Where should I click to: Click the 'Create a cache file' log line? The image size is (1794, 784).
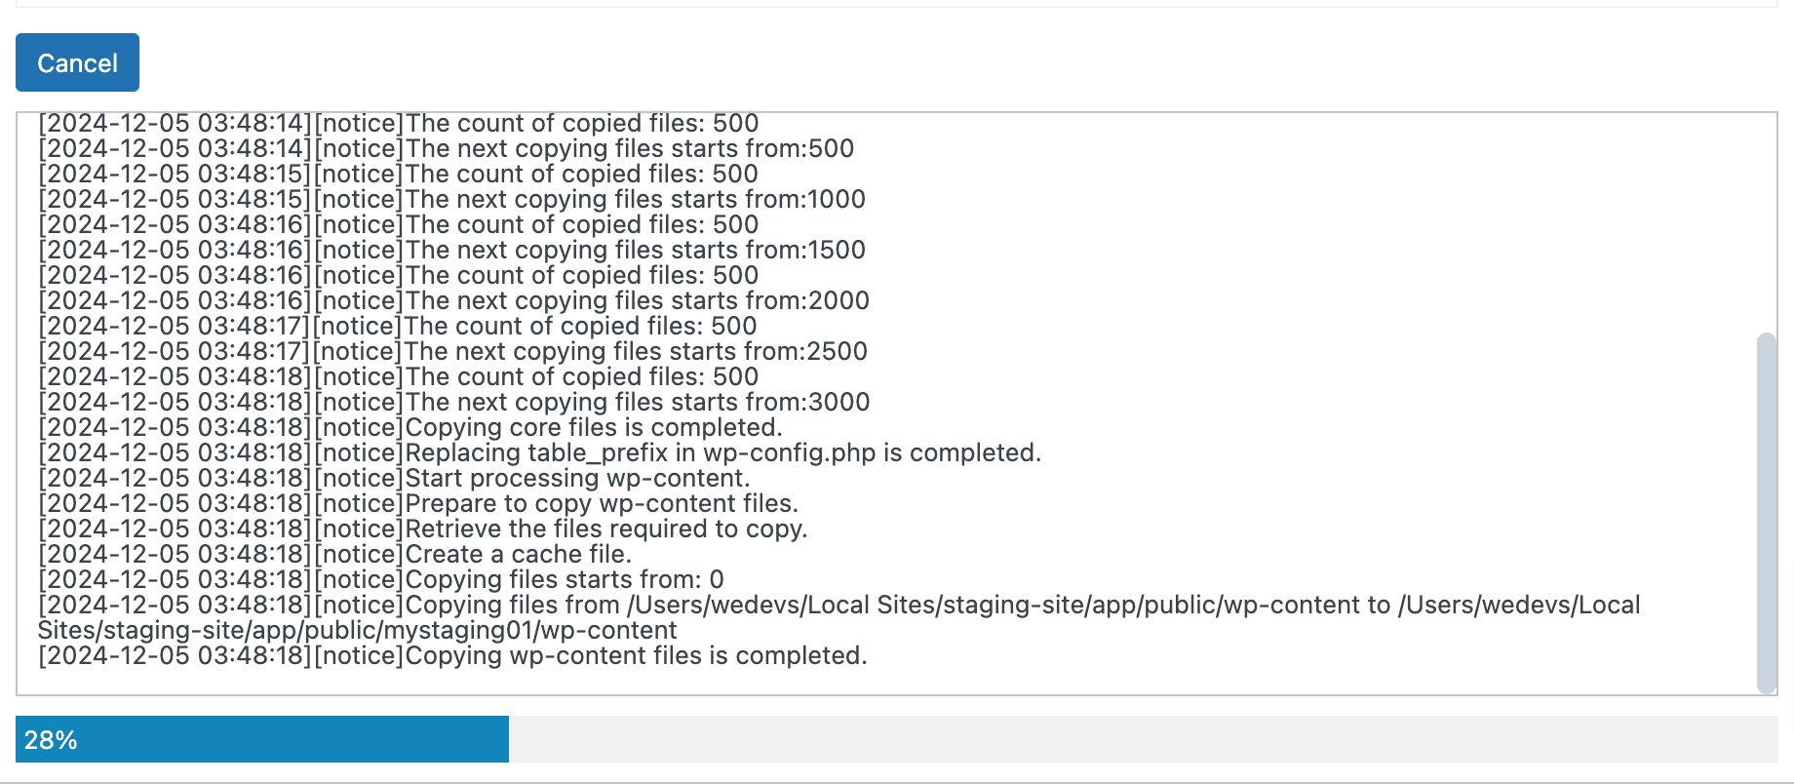click(335, 554)
